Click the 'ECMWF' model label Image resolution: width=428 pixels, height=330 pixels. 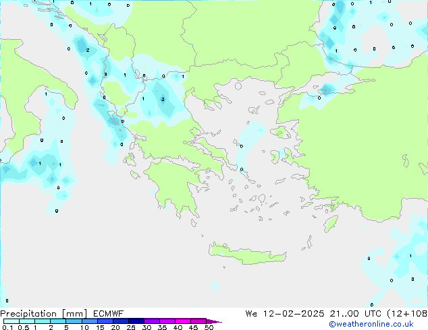point(109,314)
